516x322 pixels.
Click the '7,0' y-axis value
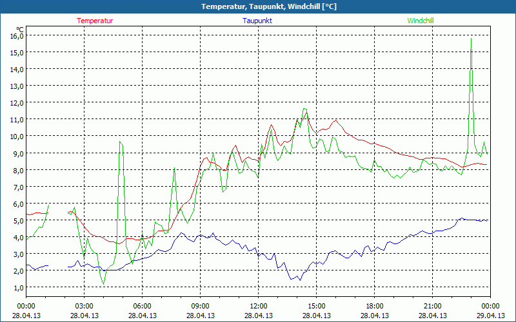(18, 187)
